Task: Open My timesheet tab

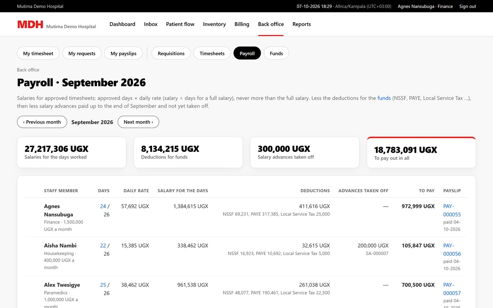Action: point(38,53)
